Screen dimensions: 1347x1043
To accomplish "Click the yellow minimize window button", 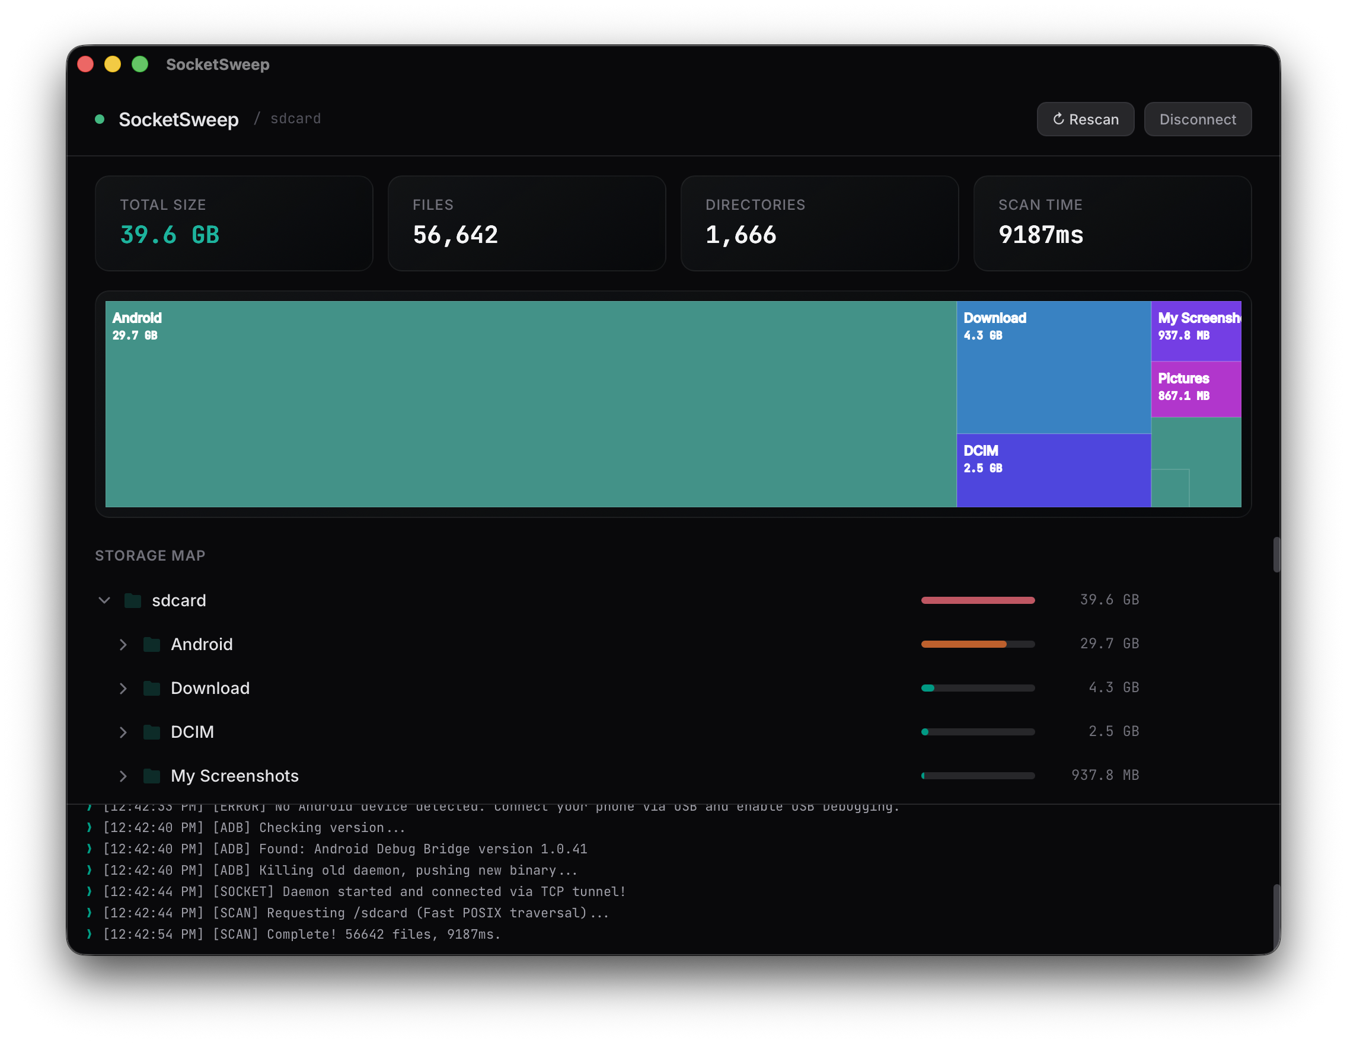I will (x=112, y=64).
